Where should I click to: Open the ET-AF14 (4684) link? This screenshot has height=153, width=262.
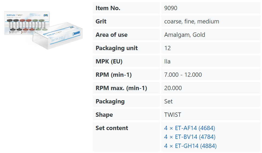[x=189, y=128]
